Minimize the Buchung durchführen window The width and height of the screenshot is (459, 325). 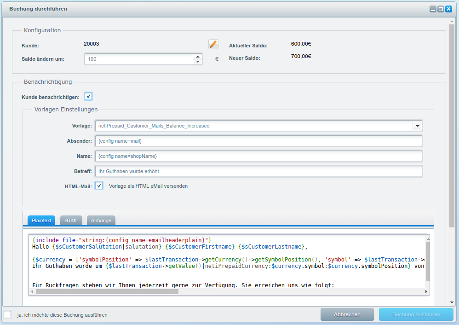[433, 9]
